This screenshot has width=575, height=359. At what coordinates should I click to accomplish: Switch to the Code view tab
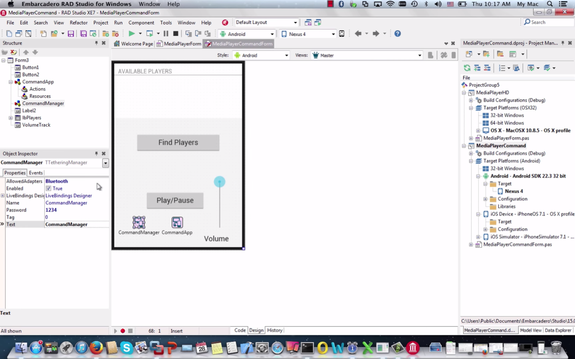[240, 330]
